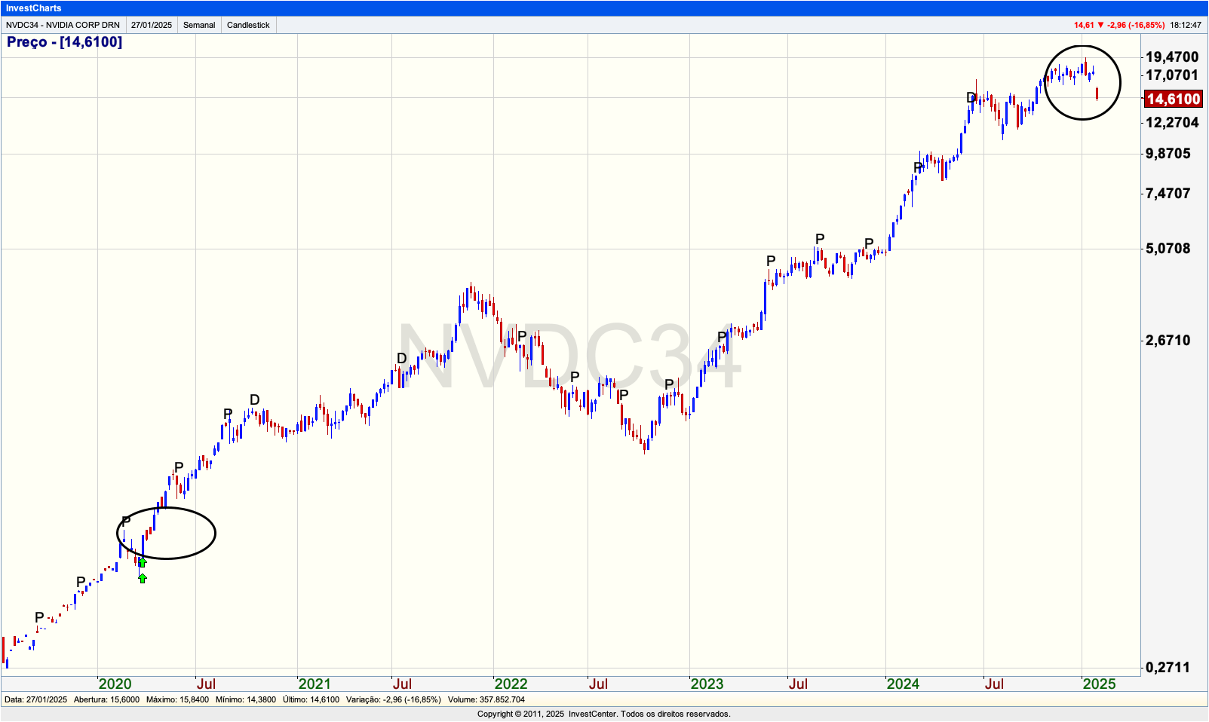Click the Jul label following 2024
The width and height of the screenshot is (1209, 722).
994,684
